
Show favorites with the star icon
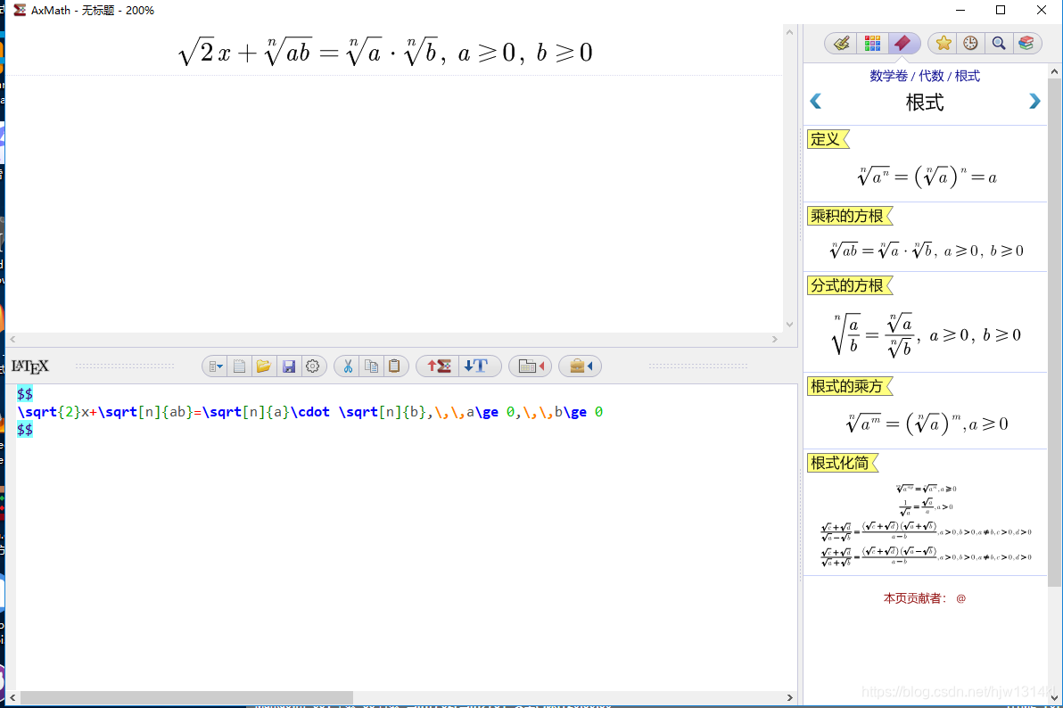tap(943, 44)
